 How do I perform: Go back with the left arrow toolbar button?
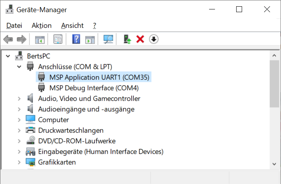8,39
